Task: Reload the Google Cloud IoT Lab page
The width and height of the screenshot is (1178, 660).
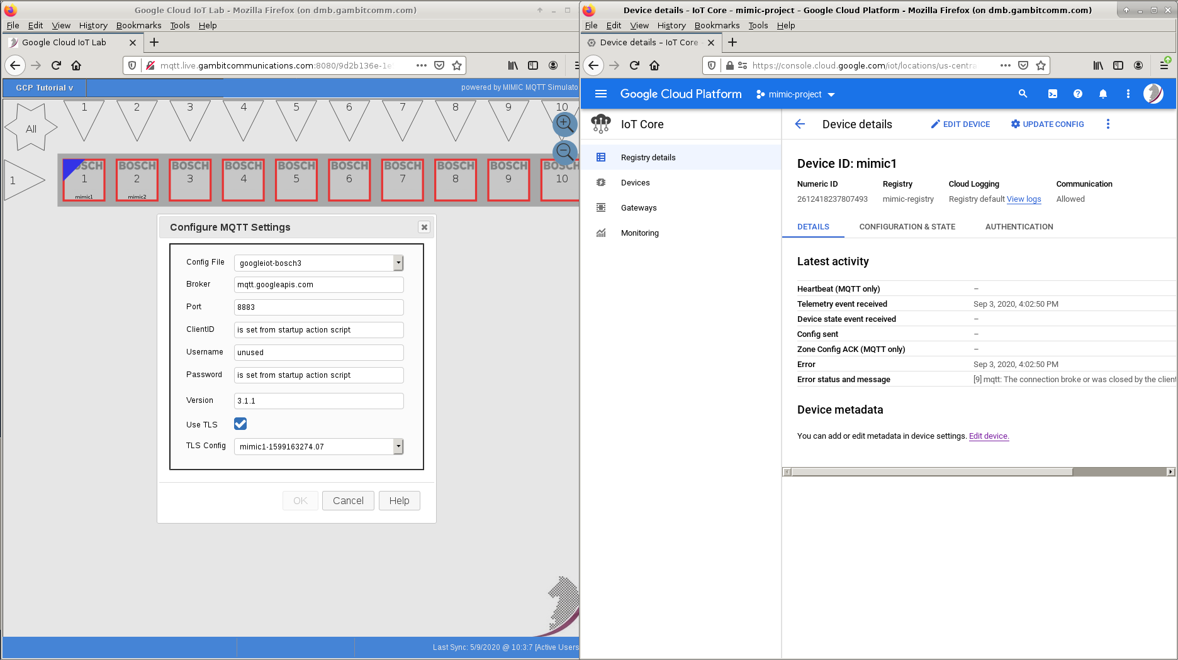Action: click(x=56, y=65)
